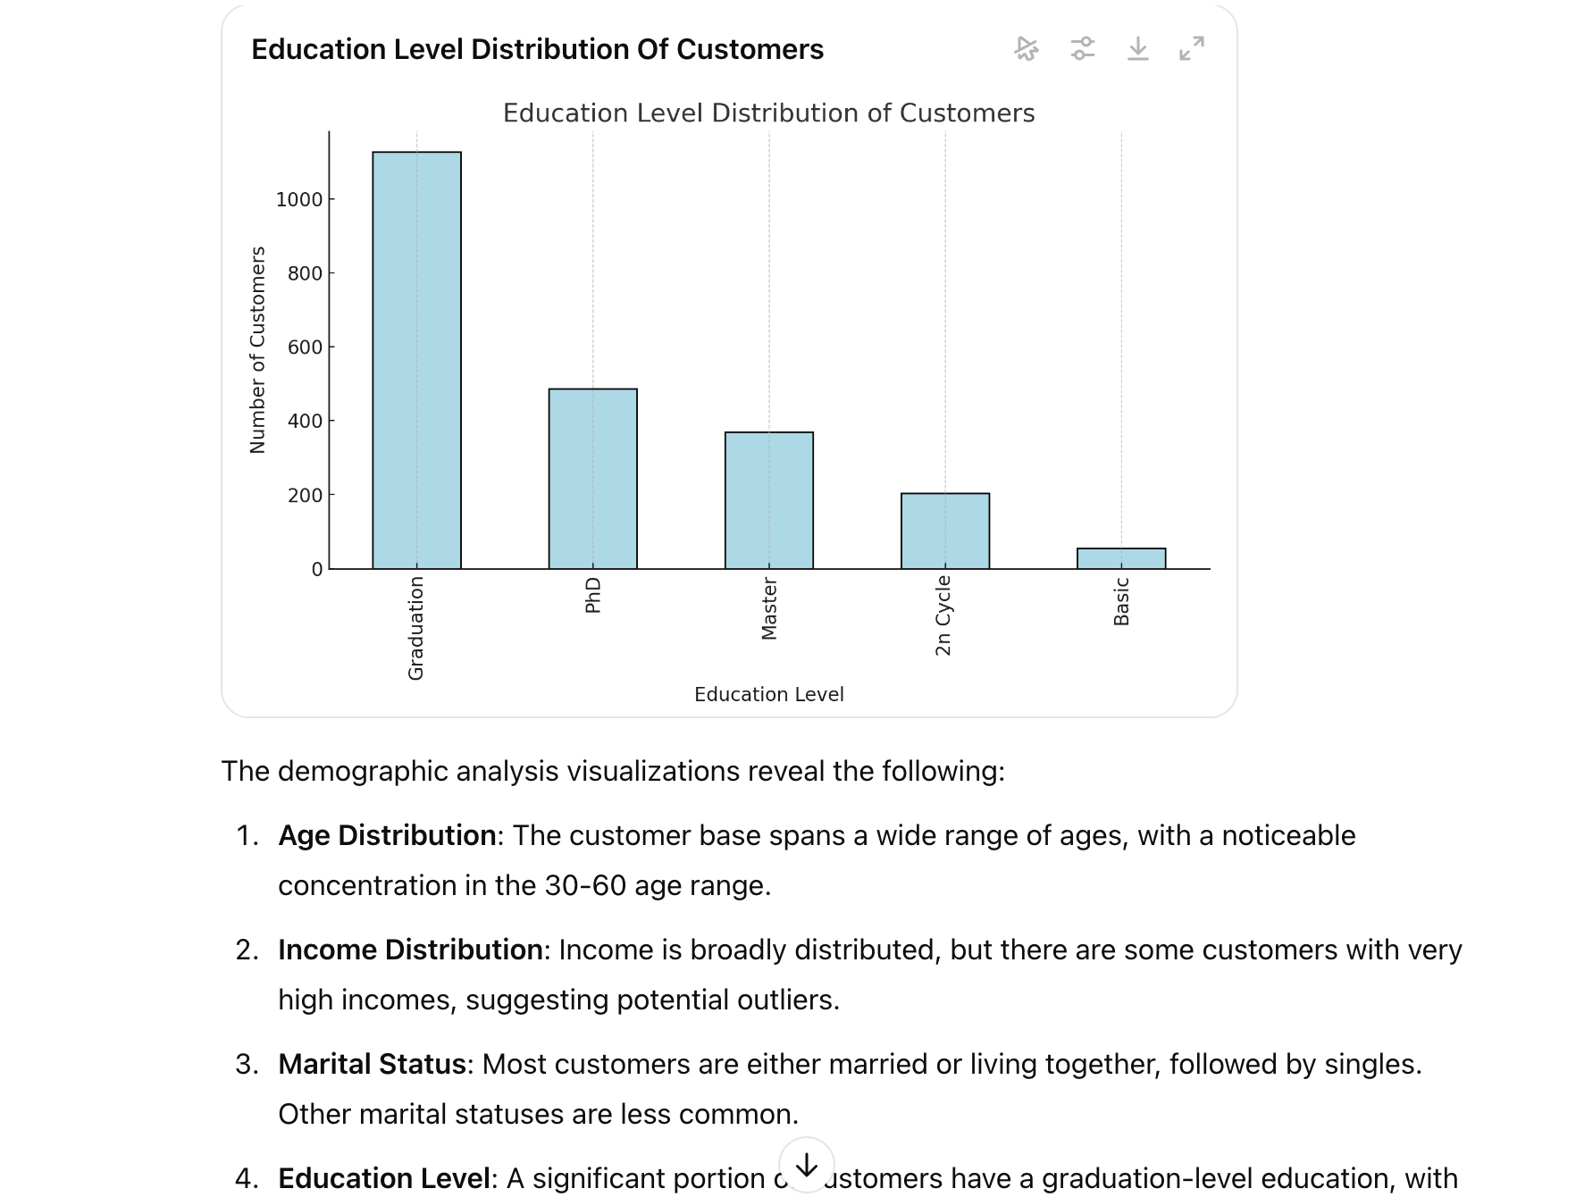The height and width of the screenshot is (1197, 1576).
Task: Click the demographic analysis intro sentence
Action: point(613,771)
